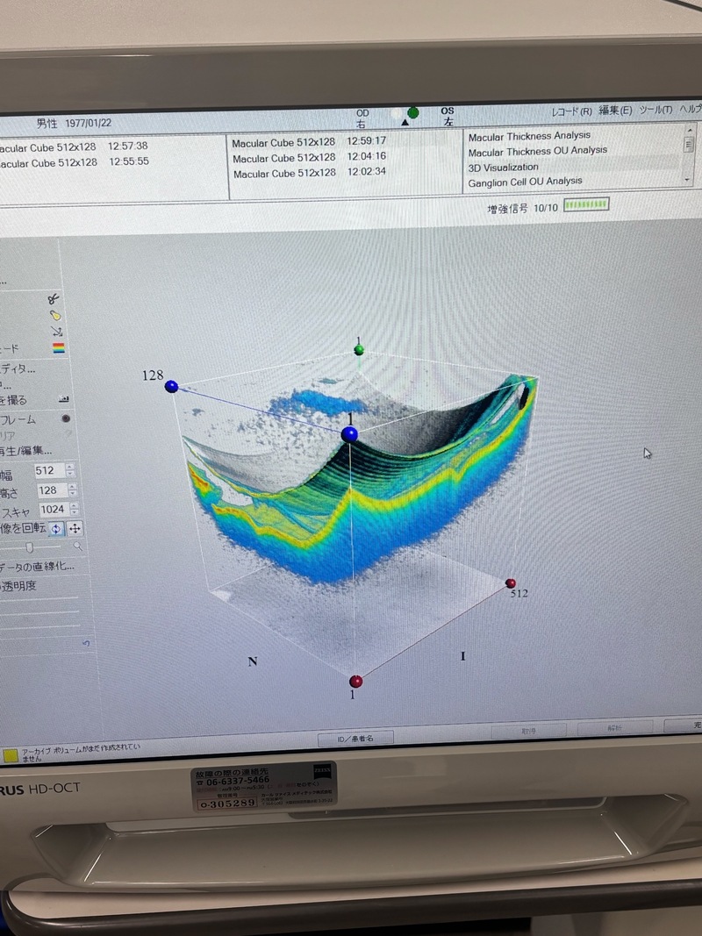
Task: Select the scissors clipping tool icon
Action: [54, 298]
